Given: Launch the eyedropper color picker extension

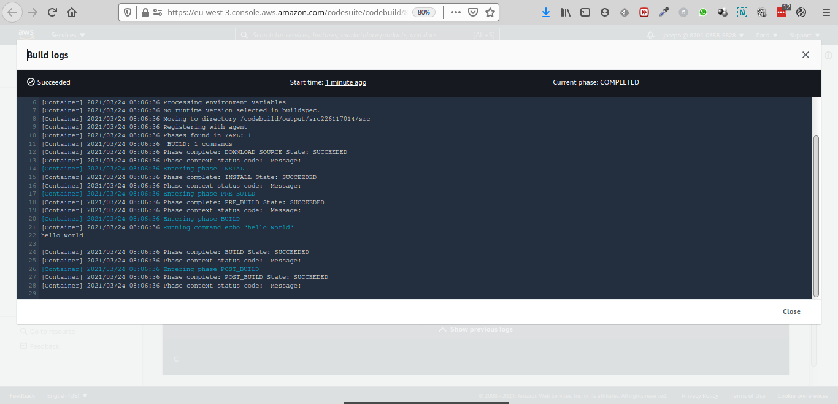Looking at the screenshot, I should pyautogui.click(x=664, y=12).
